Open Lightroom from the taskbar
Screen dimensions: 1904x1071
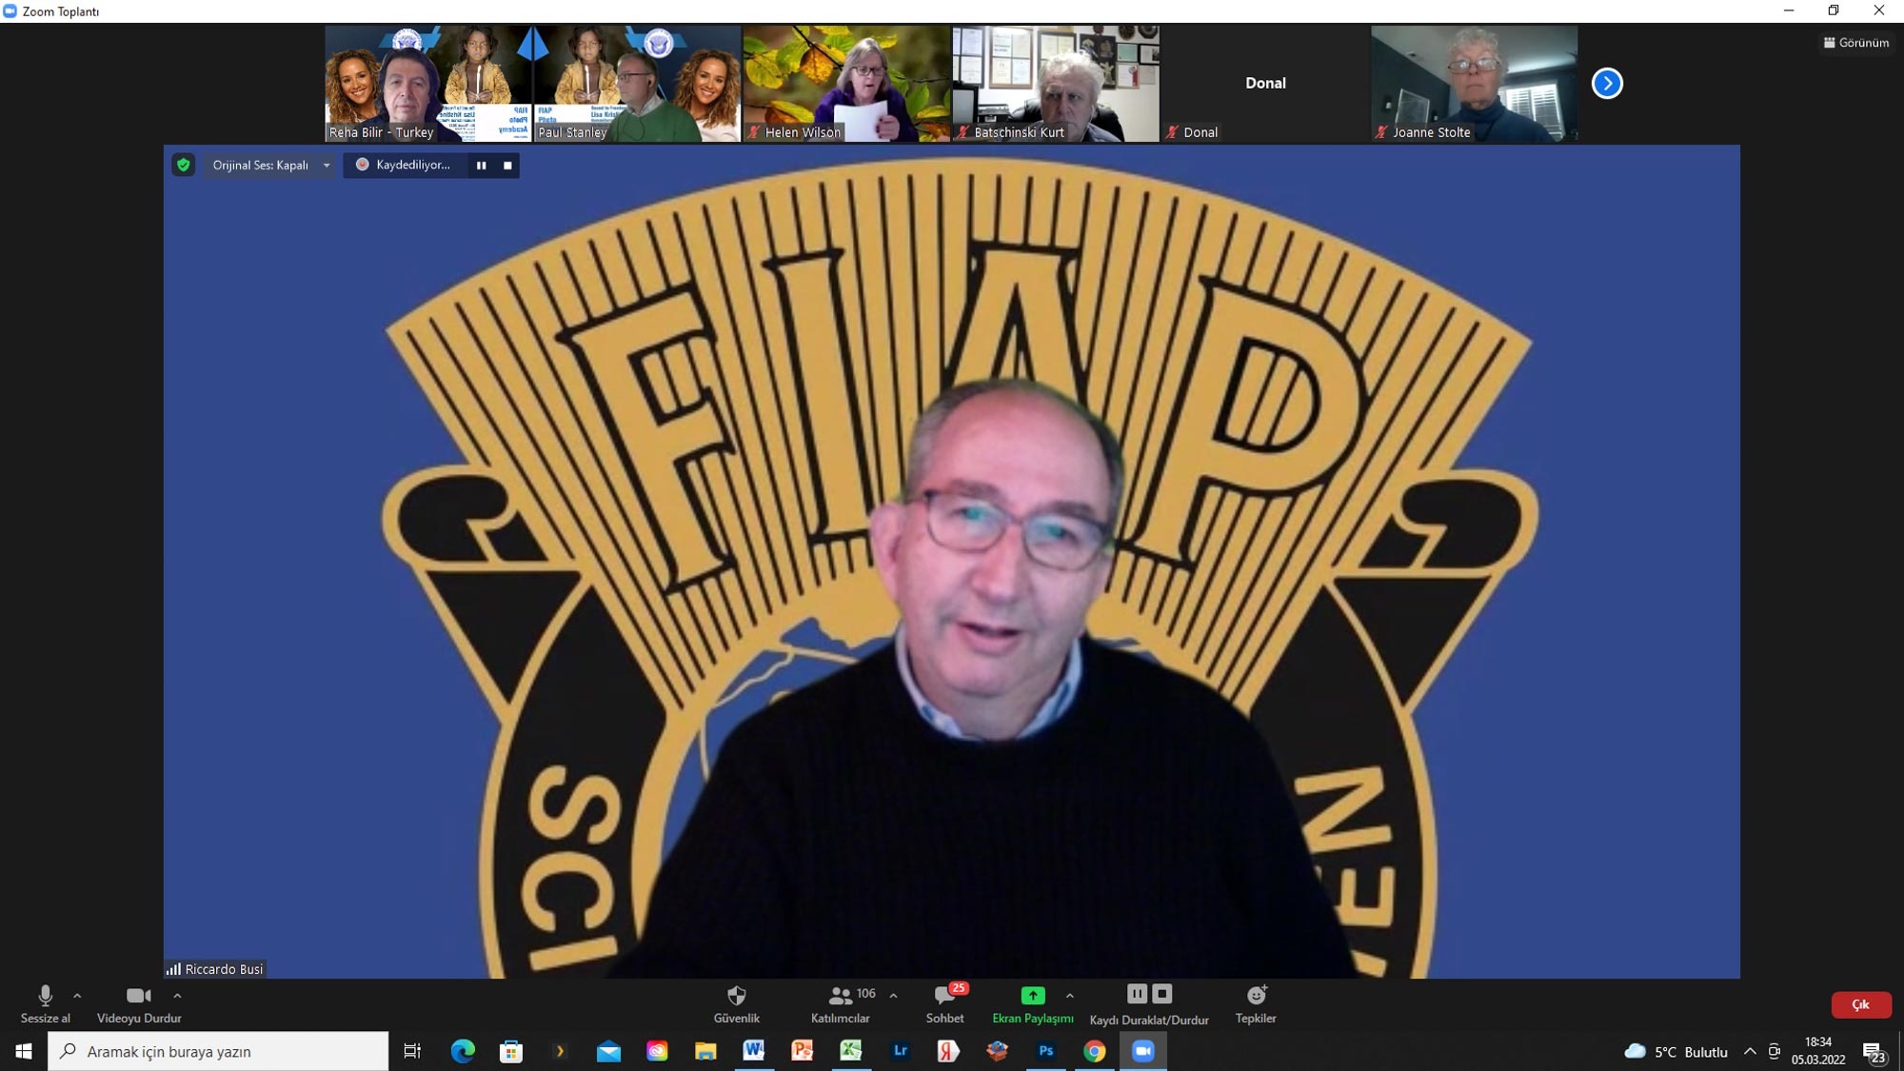pyautogui.click(x=900, y=1051)
